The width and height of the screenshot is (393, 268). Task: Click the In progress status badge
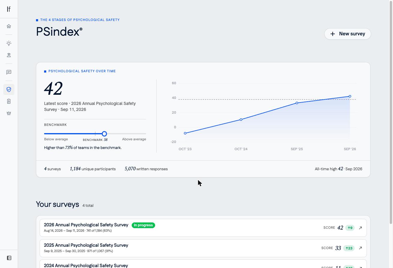143,225
